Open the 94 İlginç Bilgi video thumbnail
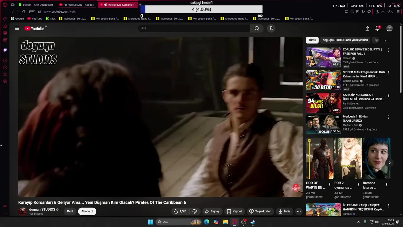 (x=323, y=103)
